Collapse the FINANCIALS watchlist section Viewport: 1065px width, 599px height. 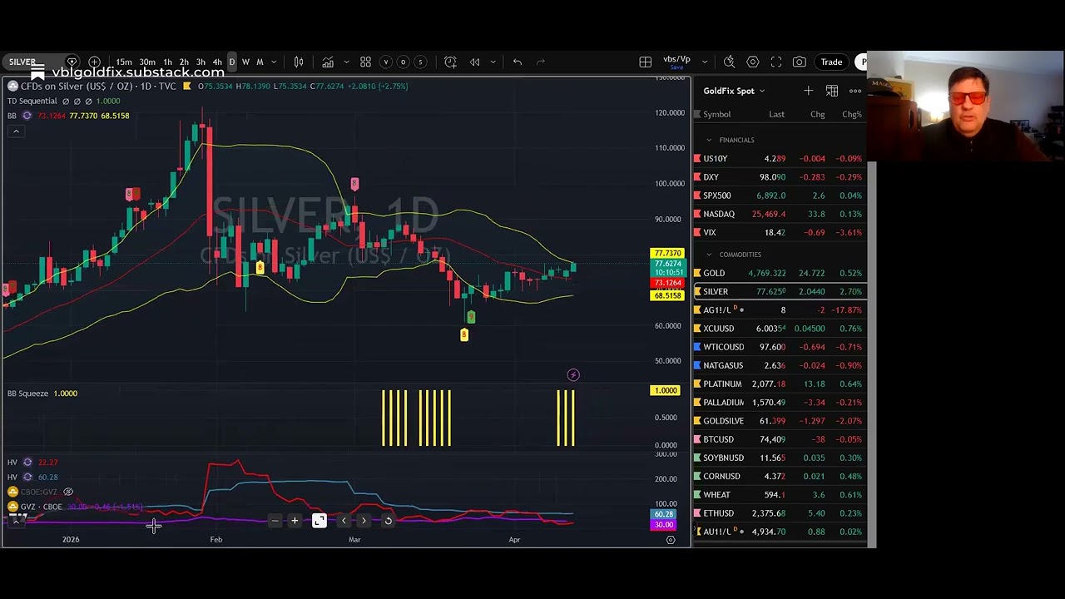pyautogui.click(x=709, y=140)
